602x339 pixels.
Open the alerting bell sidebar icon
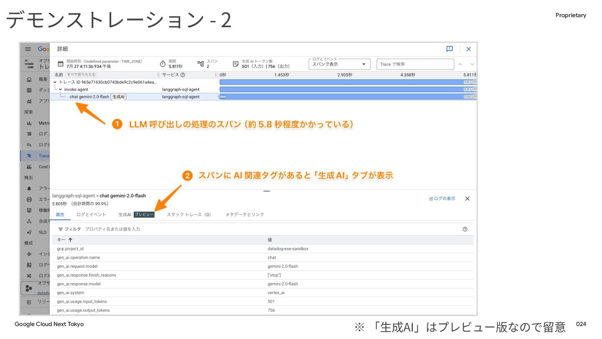point(29,188)
